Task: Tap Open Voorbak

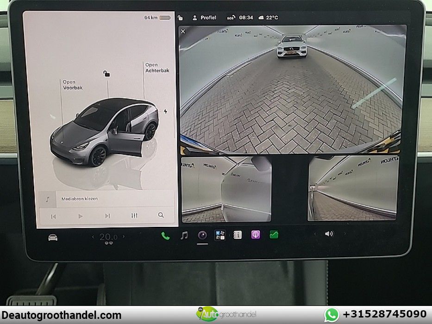Action: pos(72,85)
